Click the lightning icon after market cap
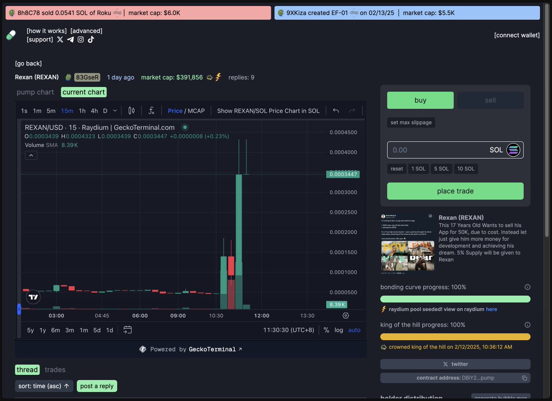Image resolution: width=552 pixels, height=401 pixels. coord(218,77)
